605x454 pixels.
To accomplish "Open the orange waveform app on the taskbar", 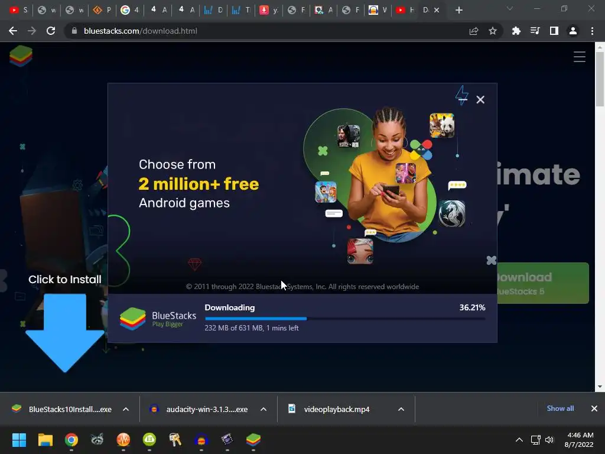I will 123,440.
